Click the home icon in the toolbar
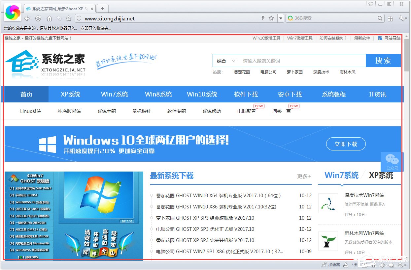The height and width of the screenshot is (270, 411). 49,18
